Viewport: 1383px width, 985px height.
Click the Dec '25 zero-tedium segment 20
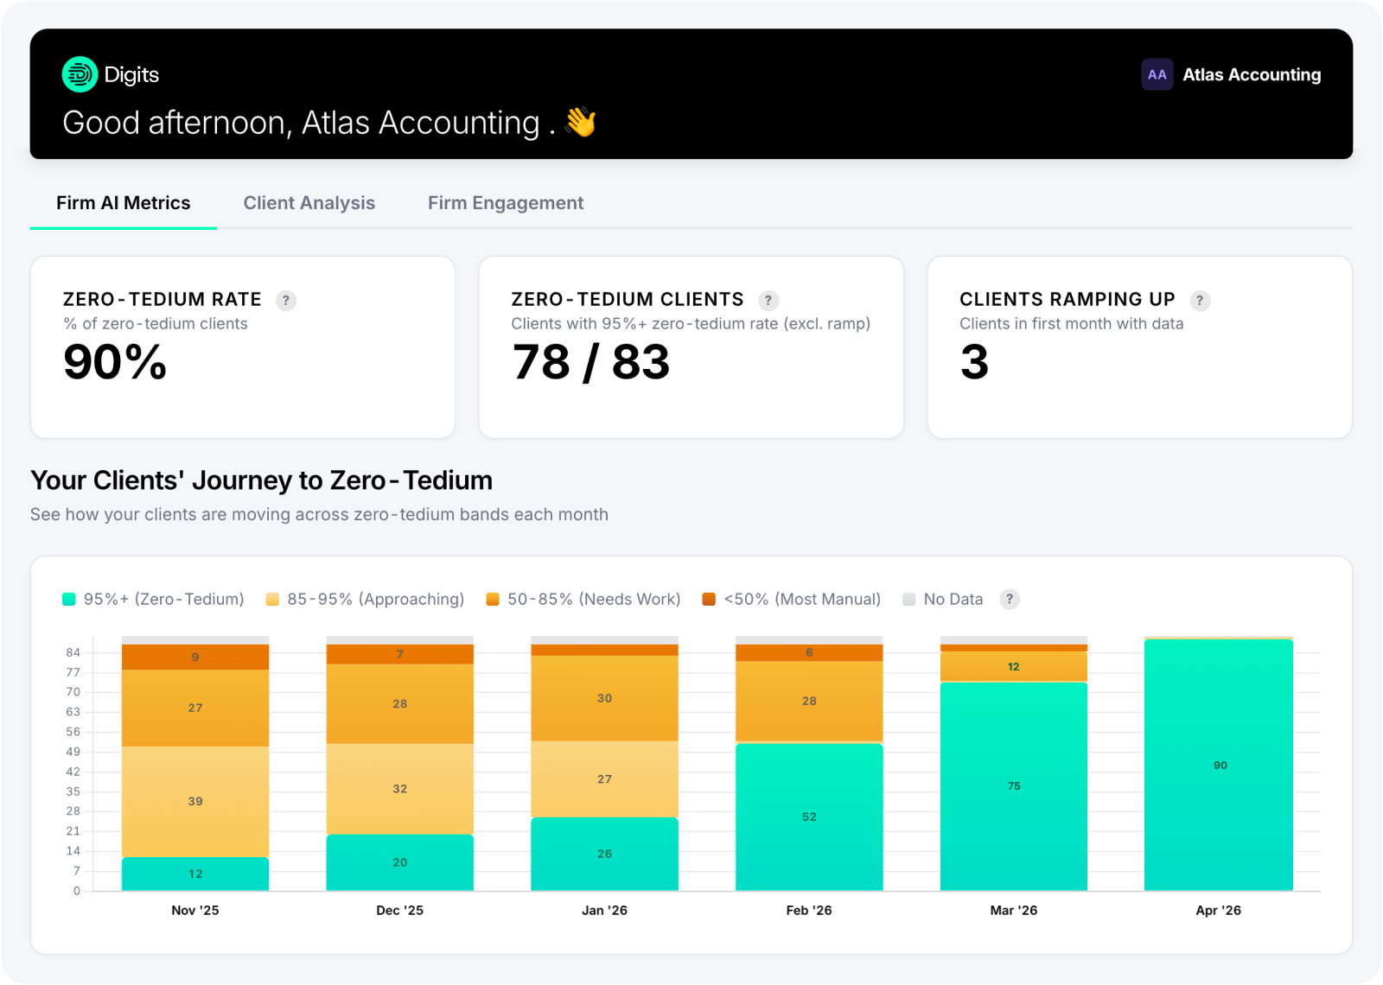point(400,862)
